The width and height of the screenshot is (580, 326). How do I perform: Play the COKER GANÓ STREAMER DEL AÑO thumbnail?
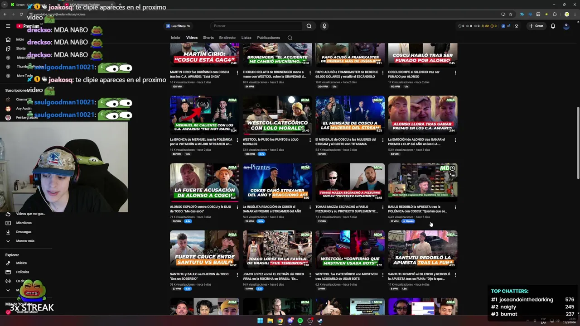[x=277, y=182]
